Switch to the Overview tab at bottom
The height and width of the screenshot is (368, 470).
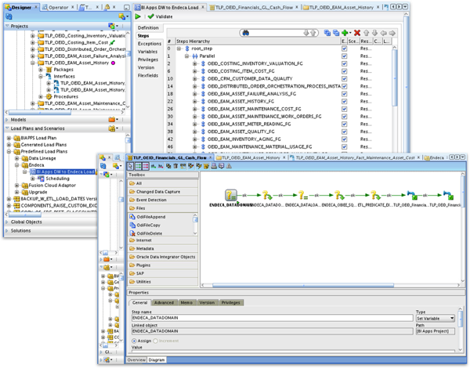[136, 360]
